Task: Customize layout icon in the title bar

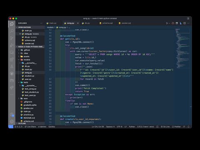Action: (188, 18)
